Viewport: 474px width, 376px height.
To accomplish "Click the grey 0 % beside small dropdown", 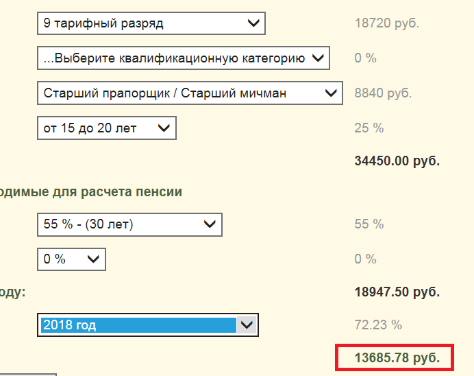I will (366, 259).
